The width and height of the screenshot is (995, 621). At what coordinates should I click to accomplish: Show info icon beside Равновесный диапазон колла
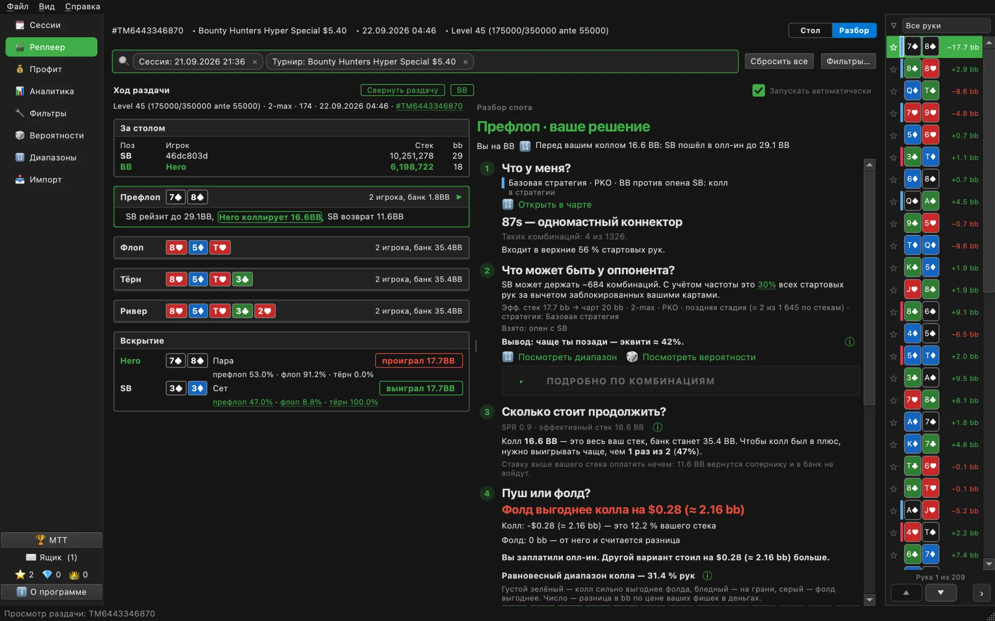707,576
